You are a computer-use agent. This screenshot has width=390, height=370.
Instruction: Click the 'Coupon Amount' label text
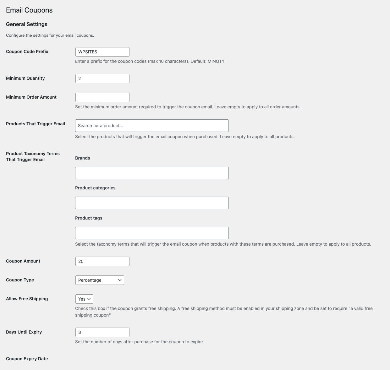[x=23, y=261]
